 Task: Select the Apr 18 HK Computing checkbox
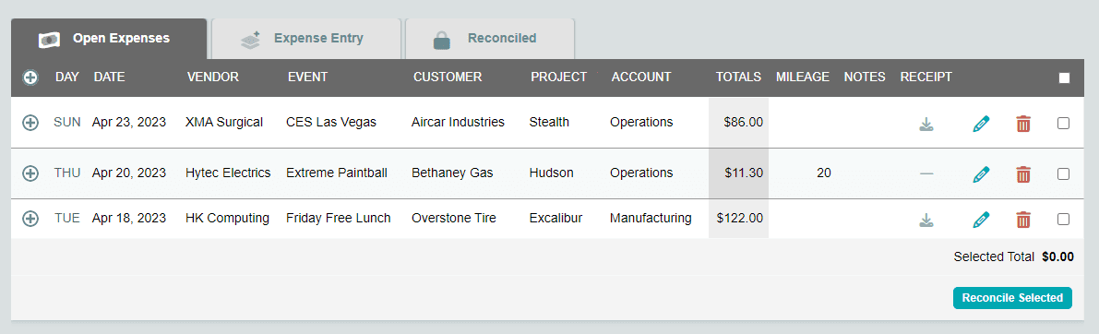[x=1063, y=220]
